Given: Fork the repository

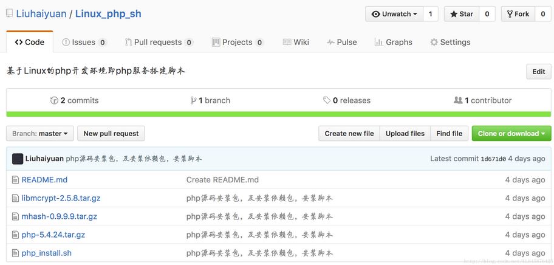Looking at the screenshot, I should (518, 14).
